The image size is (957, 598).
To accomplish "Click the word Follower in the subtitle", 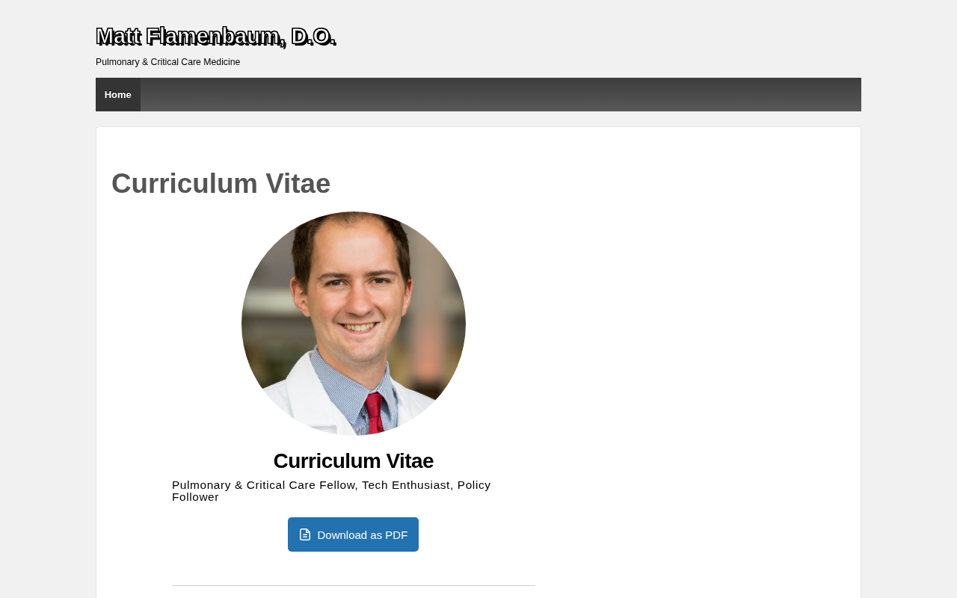I will click(x=195, y=497).
